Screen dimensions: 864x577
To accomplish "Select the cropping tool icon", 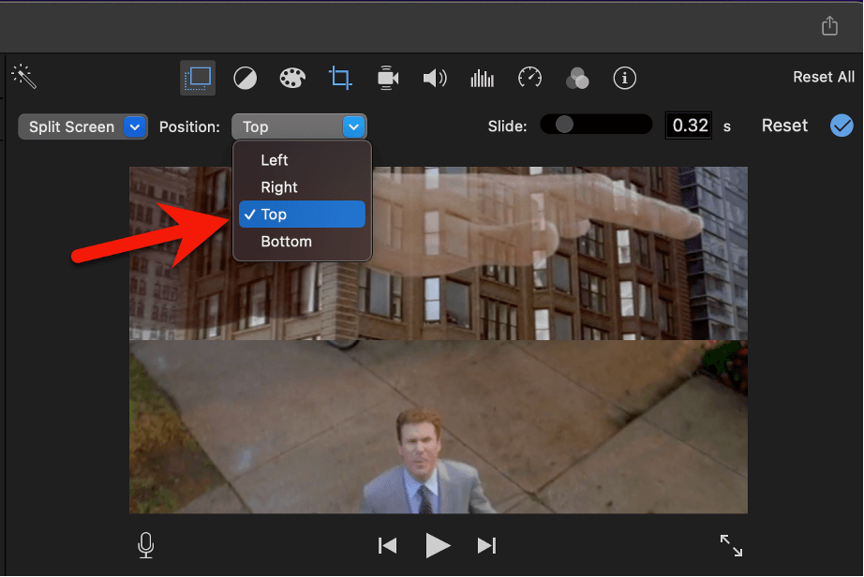I will 340,78.
